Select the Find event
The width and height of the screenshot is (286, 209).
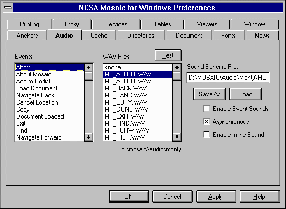[49, 130]
